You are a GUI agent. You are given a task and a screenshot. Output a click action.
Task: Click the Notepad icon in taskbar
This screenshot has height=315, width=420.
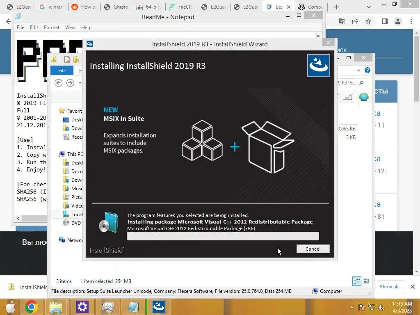coord(133,307)
